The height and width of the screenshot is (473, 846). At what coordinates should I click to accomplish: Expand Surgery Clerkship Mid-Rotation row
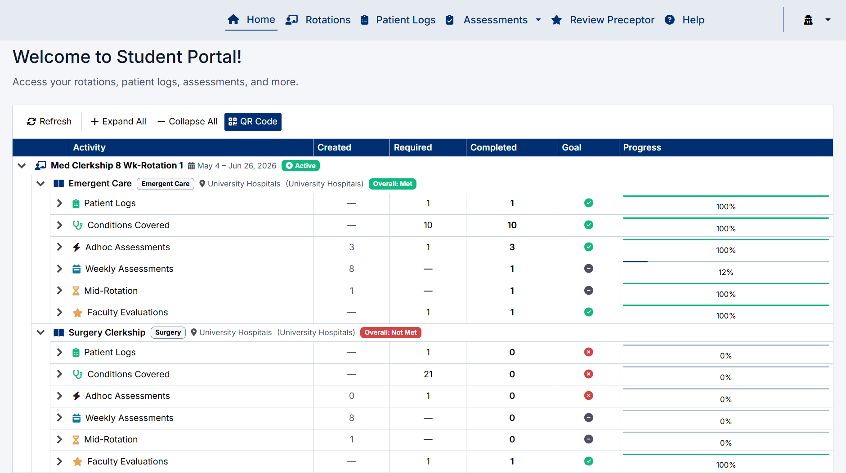coord(59,439)
